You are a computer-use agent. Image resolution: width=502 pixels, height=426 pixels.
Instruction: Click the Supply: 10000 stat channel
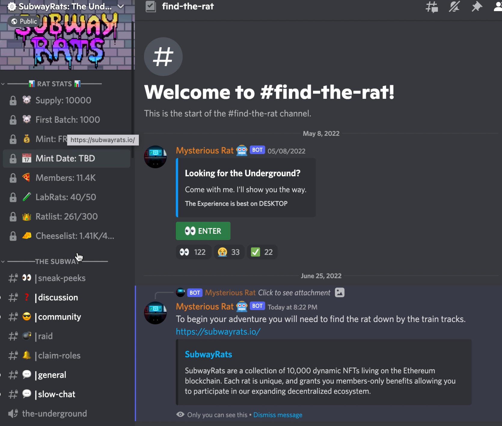(x=67, y=100)
